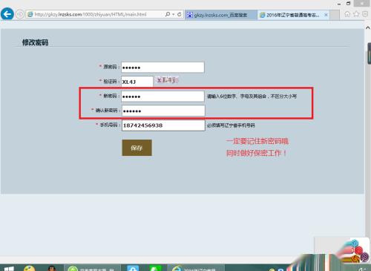Click the 手机号码 field with 18742456938
Image resolution: width=371 pixels, height=271 pixels.
(x=163, y=125)
